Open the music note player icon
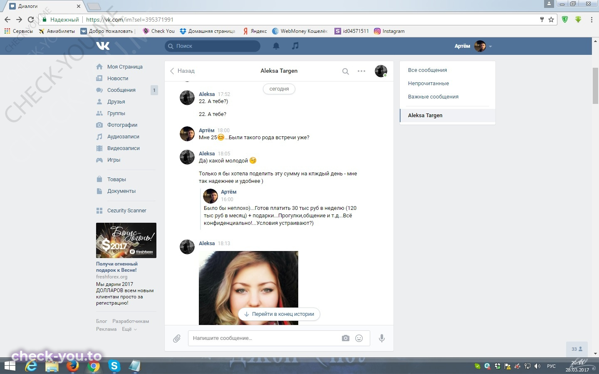This screenshot has width=599, height=374. pos(295,46)
